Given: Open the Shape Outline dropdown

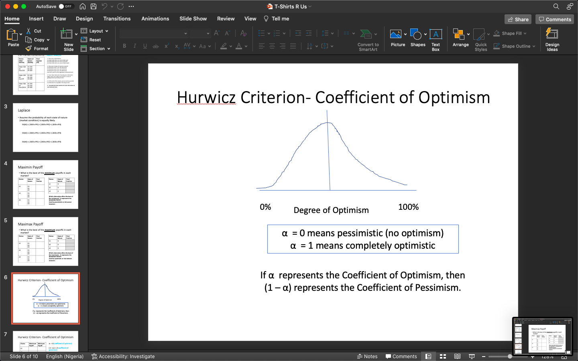Looking at the screenshot, I should click(514, 46).
